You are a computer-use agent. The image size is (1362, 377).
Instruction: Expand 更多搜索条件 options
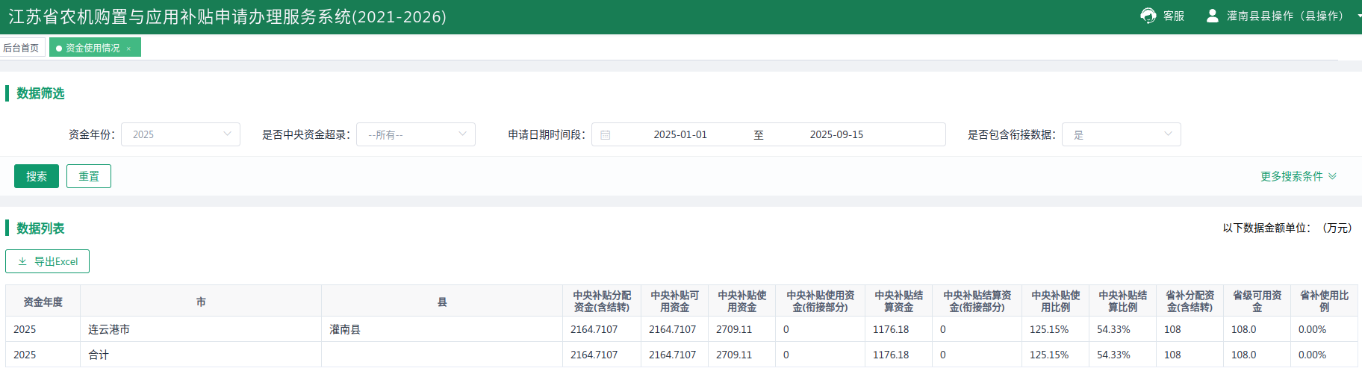pyautogui.click(x=1298, y=176)
